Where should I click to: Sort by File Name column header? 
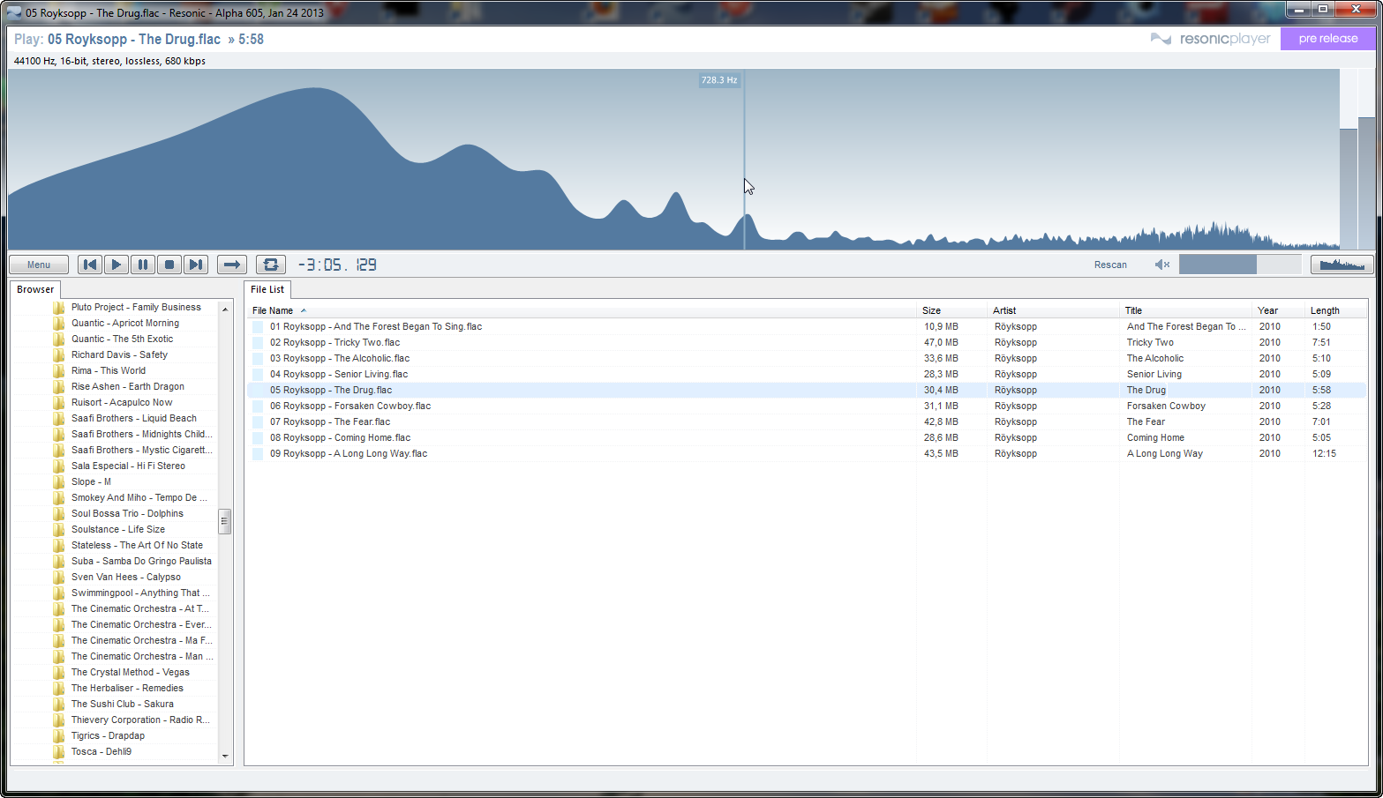tap(273, 310)
